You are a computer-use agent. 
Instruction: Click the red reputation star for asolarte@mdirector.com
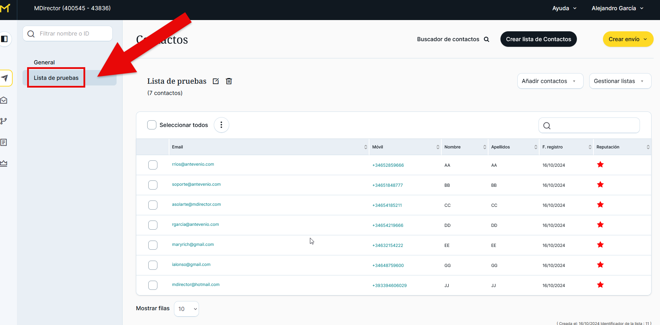click(x=600, y=205)
